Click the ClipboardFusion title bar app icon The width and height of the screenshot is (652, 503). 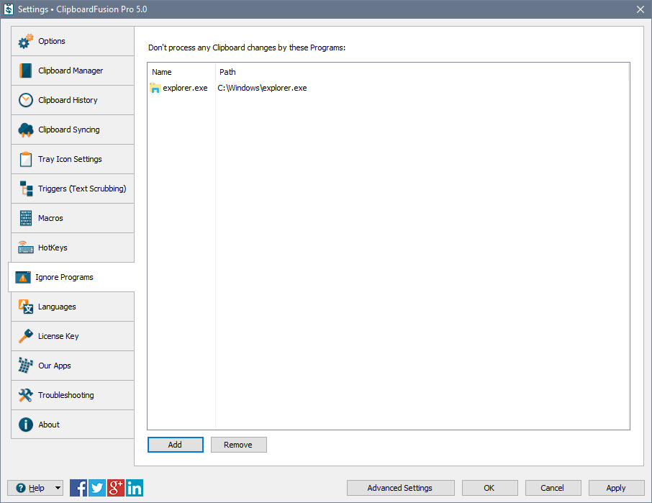pyautogui.click(x=9, y=9)
